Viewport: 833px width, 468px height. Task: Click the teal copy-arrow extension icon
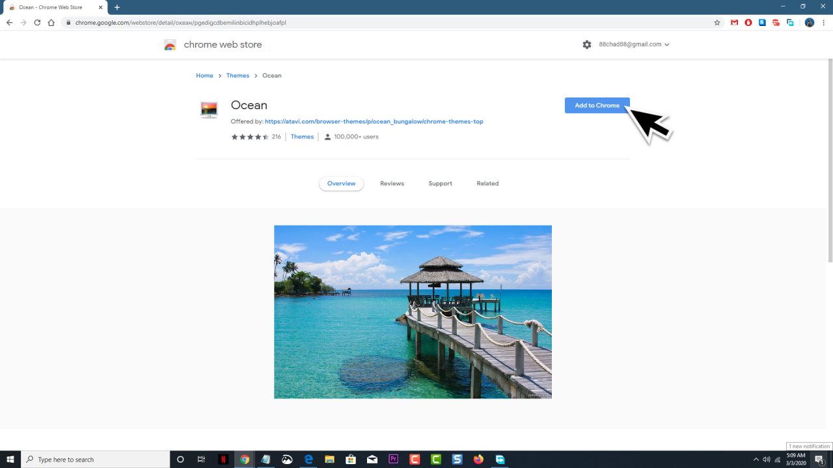[790, 22]
